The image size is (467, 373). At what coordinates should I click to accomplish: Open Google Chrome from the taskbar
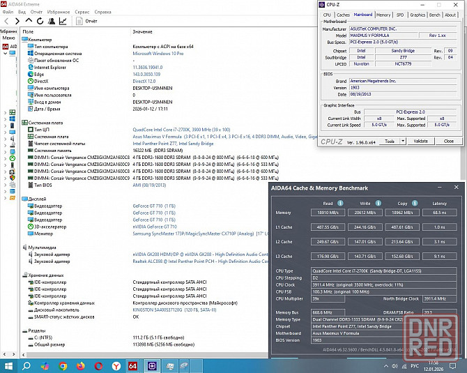[x=63, y=365]
